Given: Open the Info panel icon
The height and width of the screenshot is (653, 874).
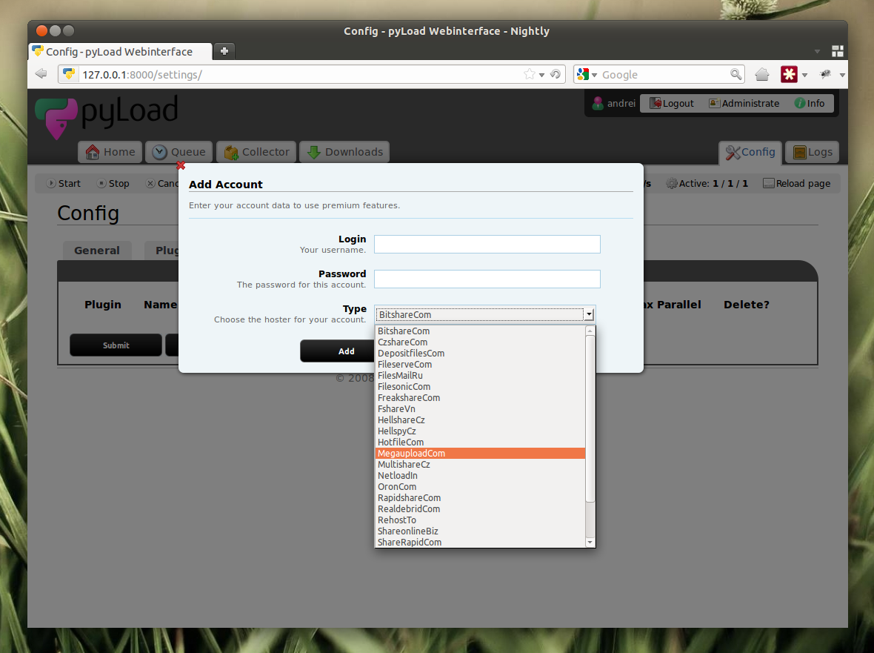Looking at the screenshot, I should (798, 103).
